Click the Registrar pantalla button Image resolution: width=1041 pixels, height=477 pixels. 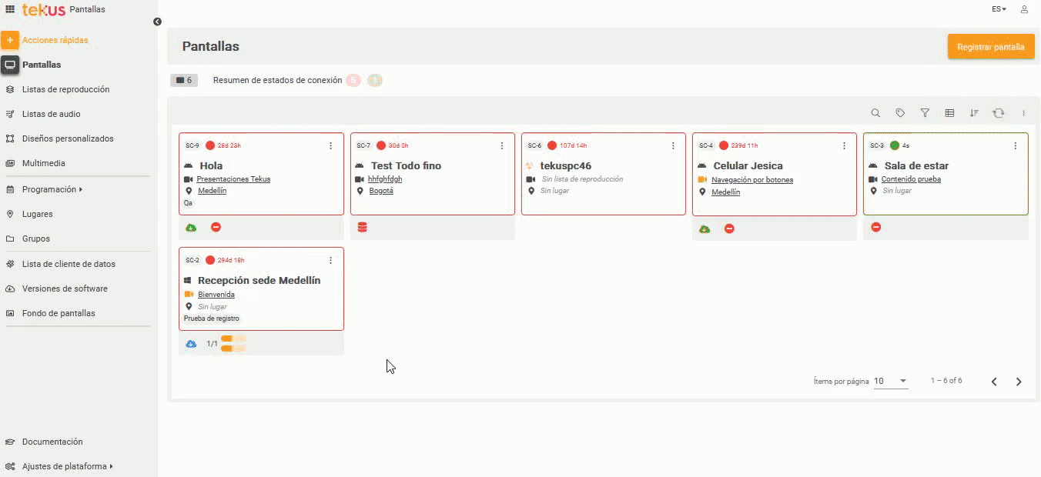coord(990,47)
